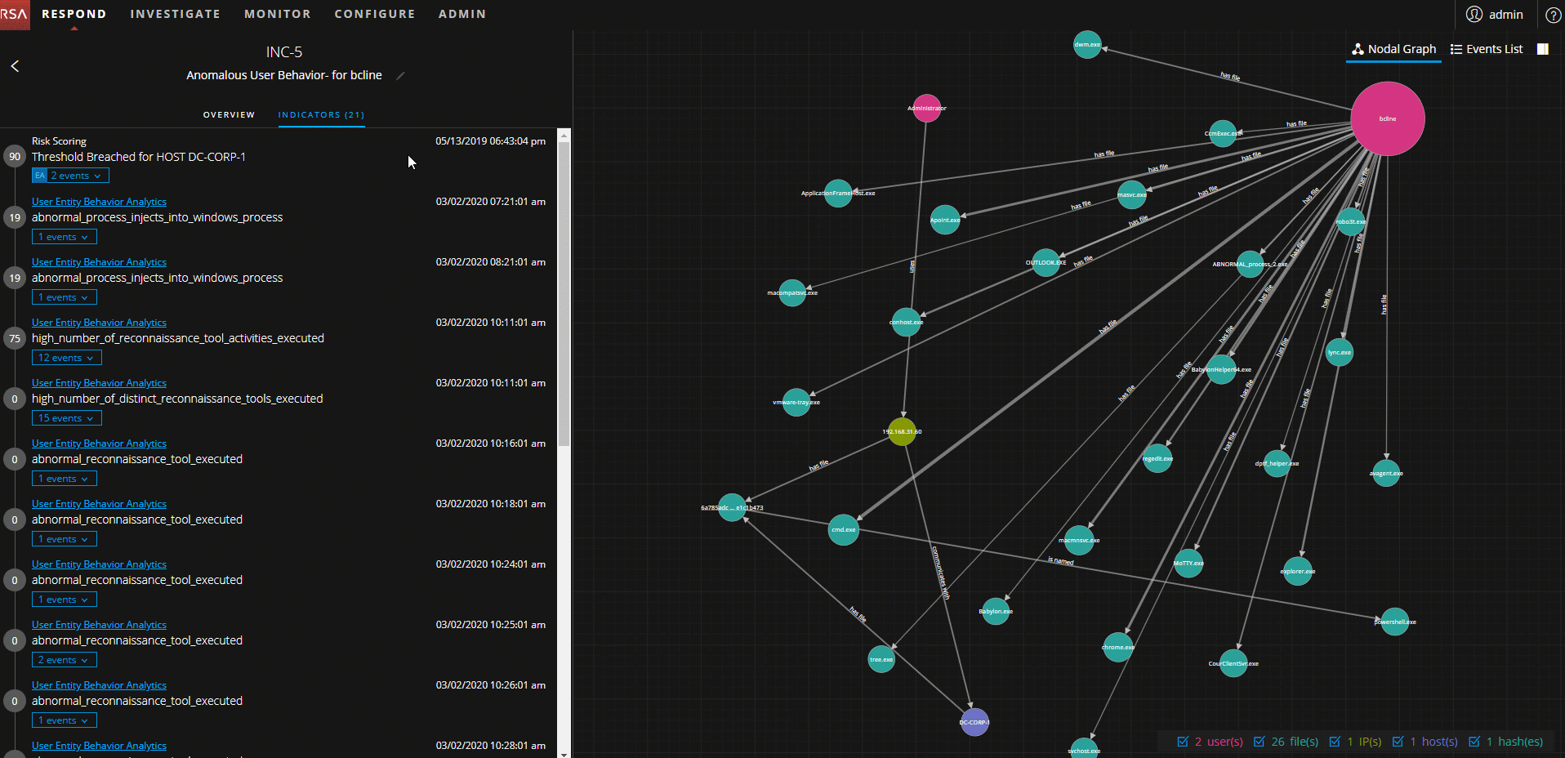Uncheck the 1 host(s) filter checkbox
Image resolution: width=1565 pixels, height=758 pixels.
[x=1398, y=742]
